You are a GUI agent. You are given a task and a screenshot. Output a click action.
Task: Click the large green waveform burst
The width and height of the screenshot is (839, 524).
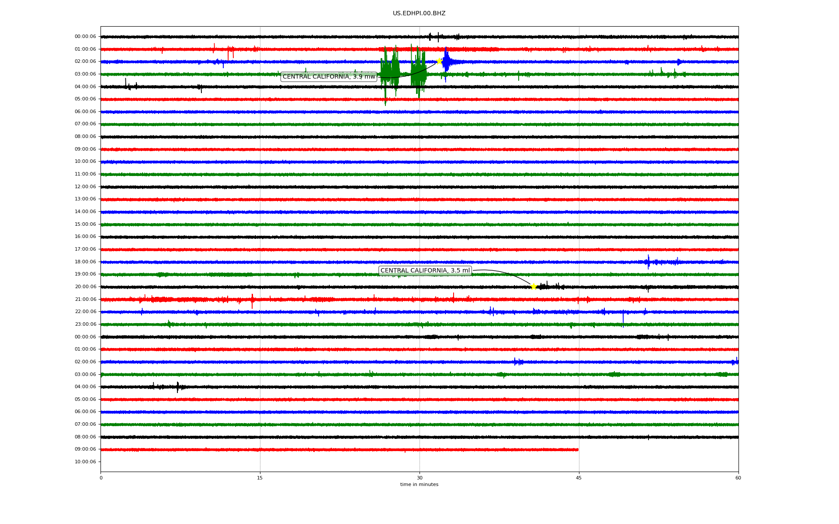point(390,70)
